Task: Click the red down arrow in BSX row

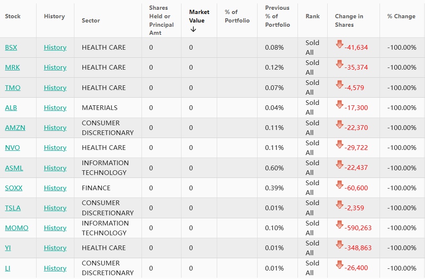Action: [339, 44]
